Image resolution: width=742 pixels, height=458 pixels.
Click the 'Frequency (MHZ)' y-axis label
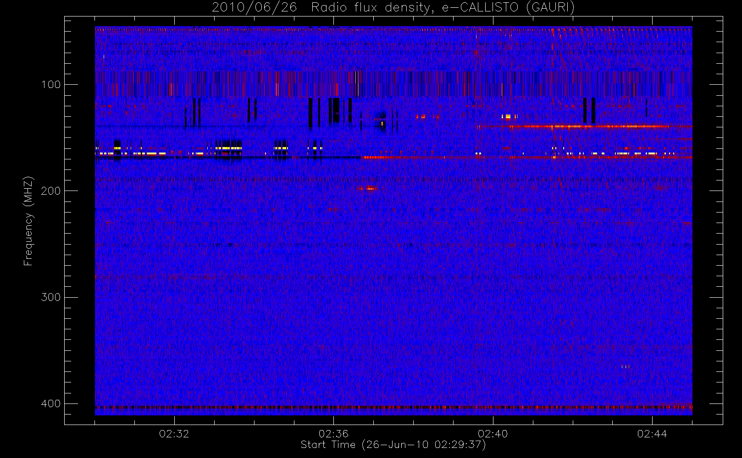click(x=28, y=221)
